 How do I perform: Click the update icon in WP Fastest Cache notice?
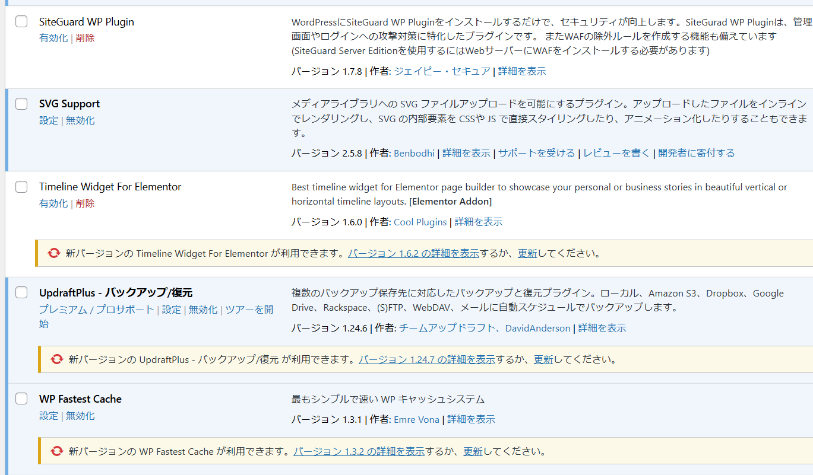[57, 451]
